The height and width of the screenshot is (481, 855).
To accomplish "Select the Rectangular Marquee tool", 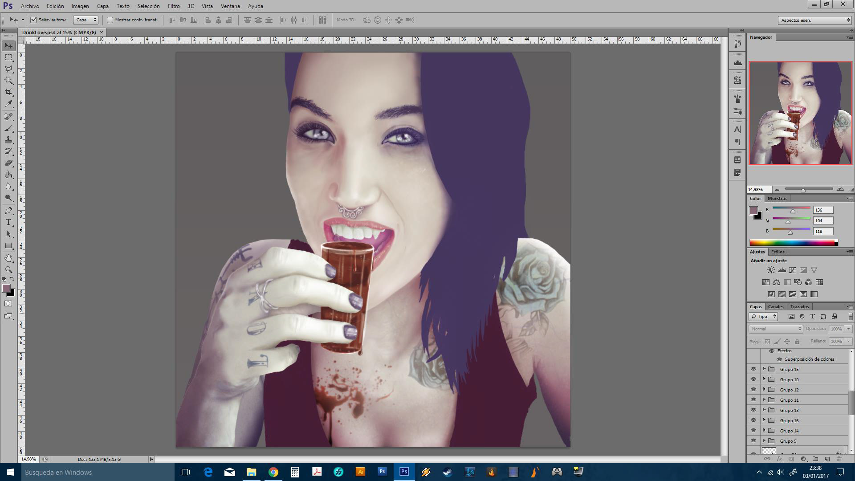I will point(8,57).
